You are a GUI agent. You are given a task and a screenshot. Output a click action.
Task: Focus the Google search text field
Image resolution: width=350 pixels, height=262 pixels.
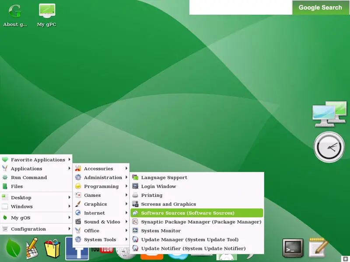pyautogui.click(x=241, y=7)
